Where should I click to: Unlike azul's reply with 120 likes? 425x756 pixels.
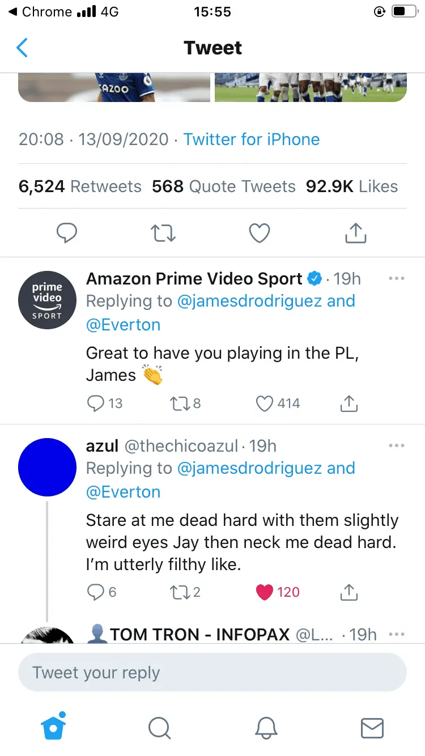pos(265,592)
